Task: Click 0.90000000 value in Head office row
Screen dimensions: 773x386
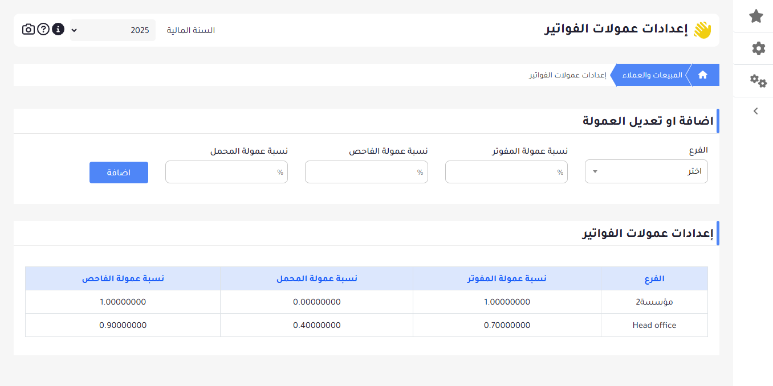Action: [x=123, y=325]
